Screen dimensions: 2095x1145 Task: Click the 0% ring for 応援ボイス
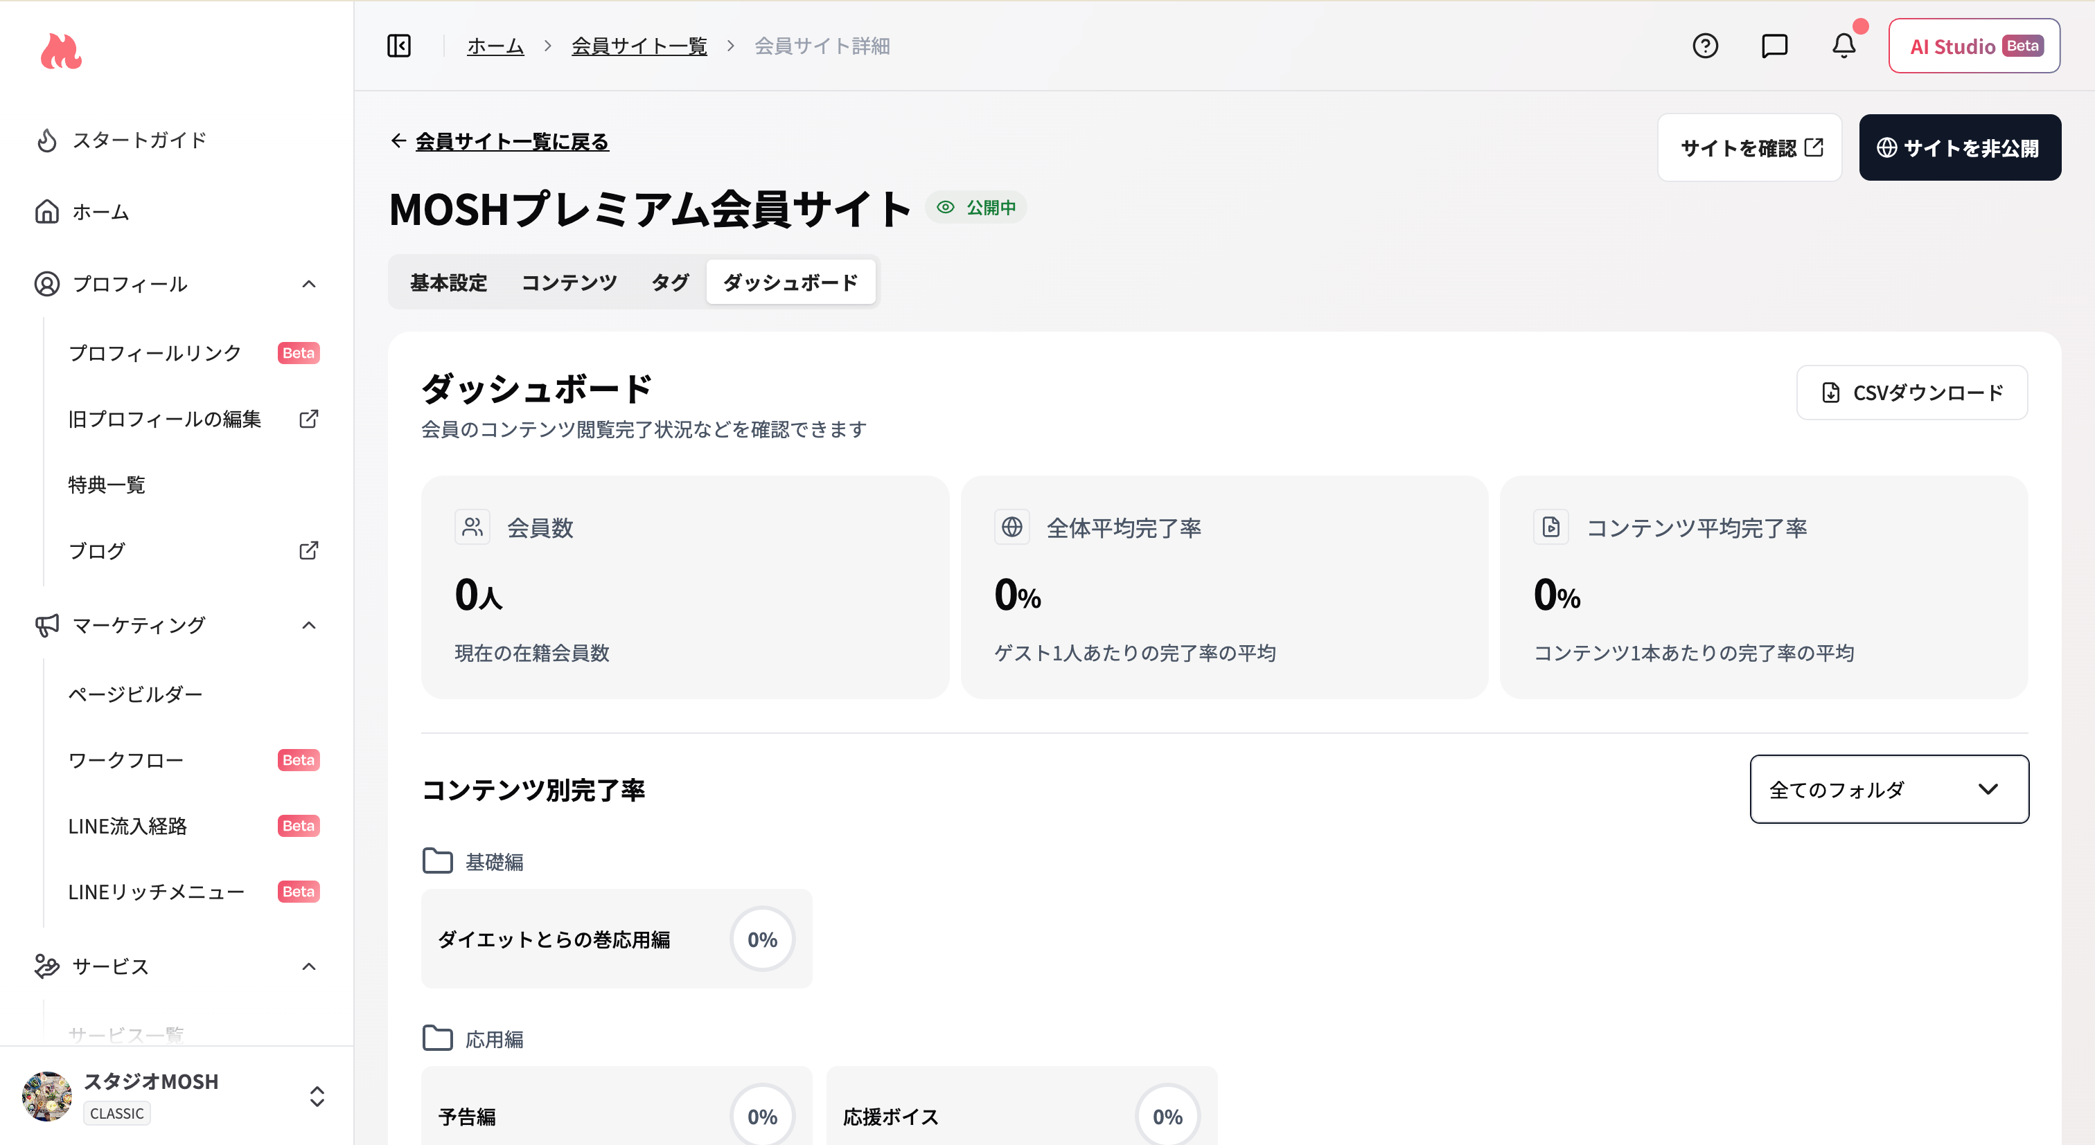(x=1167, y=1117)
